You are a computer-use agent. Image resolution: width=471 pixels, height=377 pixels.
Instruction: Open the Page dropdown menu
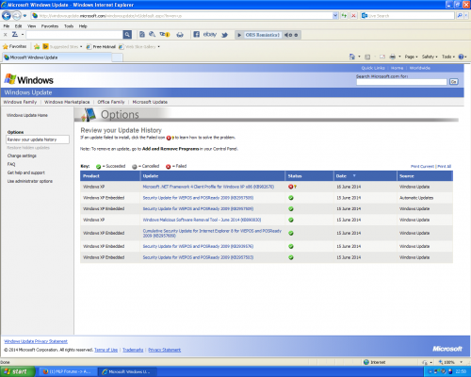pyautogui.click(x=411, y=57)
